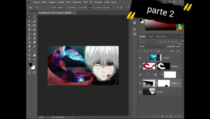210x119 pixels.
Task: Close the Kaneki.jpg document tab
Action: coord(75,13)
